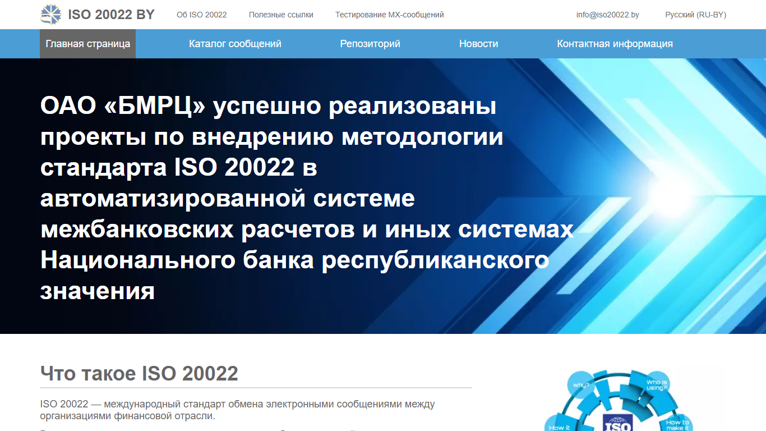Click the 'Who is using?' bubble in infographic
Screen dimensions: 766x431
click(x=657, y=385)
